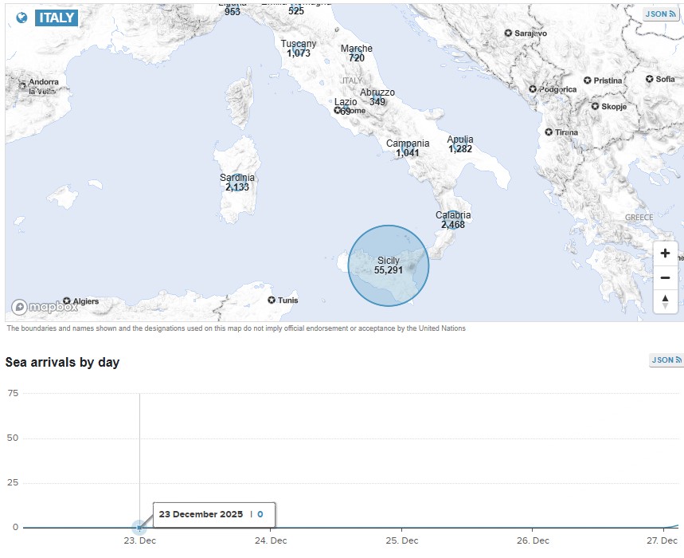Click the 24. Dec axis label
684x558 pixels.
(x=271, y=540)
